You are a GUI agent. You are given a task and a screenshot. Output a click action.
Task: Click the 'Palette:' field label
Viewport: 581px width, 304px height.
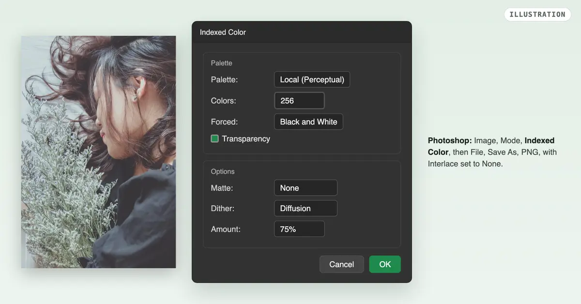[225, 79]
